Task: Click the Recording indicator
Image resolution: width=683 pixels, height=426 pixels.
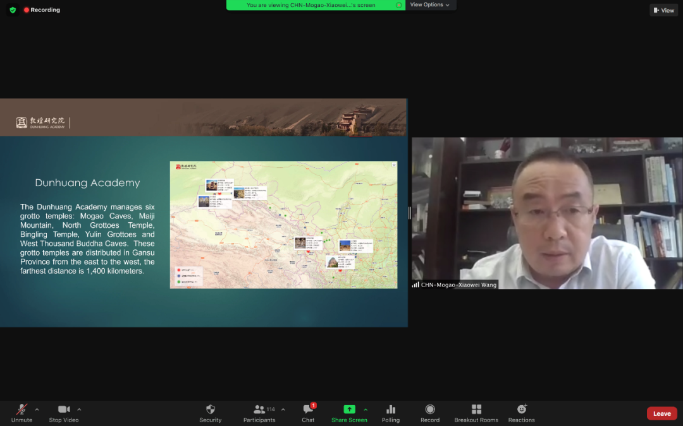Action: [42, 9]
